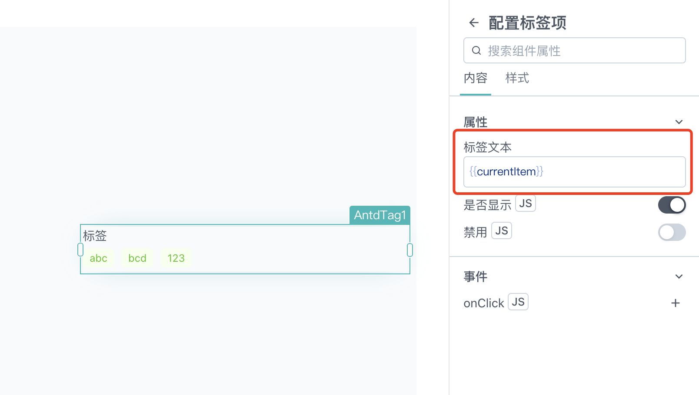Enable the 禁用 switch
This screenshot has width=699, height=395.
point(672,232)
